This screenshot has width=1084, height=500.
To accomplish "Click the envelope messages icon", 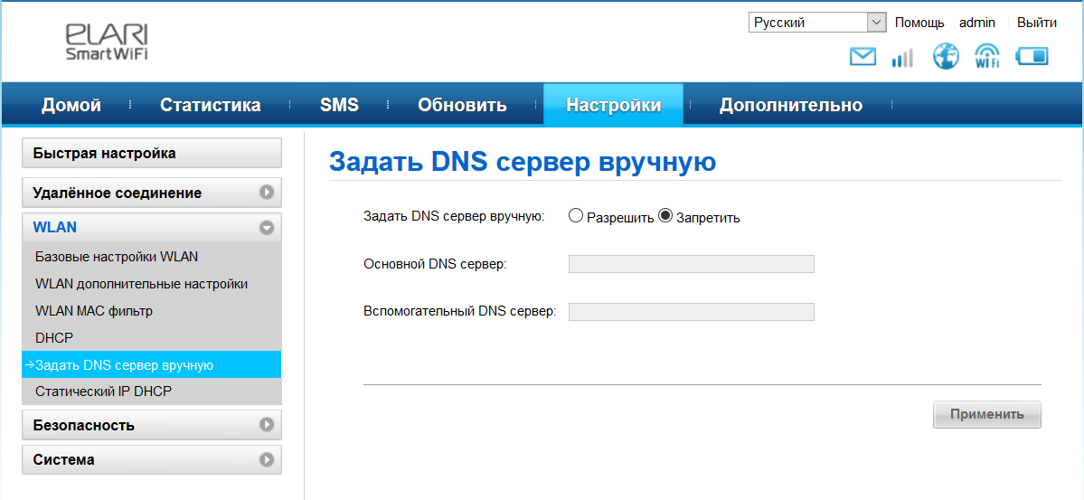I will tap(862, 57).
